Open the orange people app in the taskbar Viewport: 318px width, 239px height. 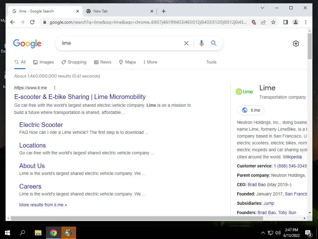(x=69, y=233)
